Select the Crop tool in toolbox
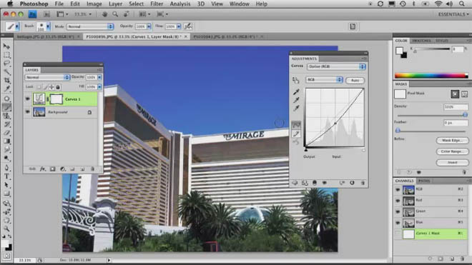 point(6,80)
